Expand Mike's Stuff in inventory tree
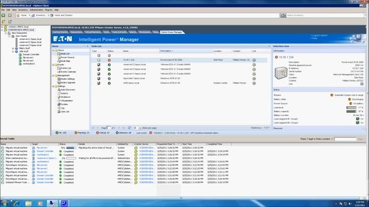This screenshot has width=369, height=207. tap(13, 48)
